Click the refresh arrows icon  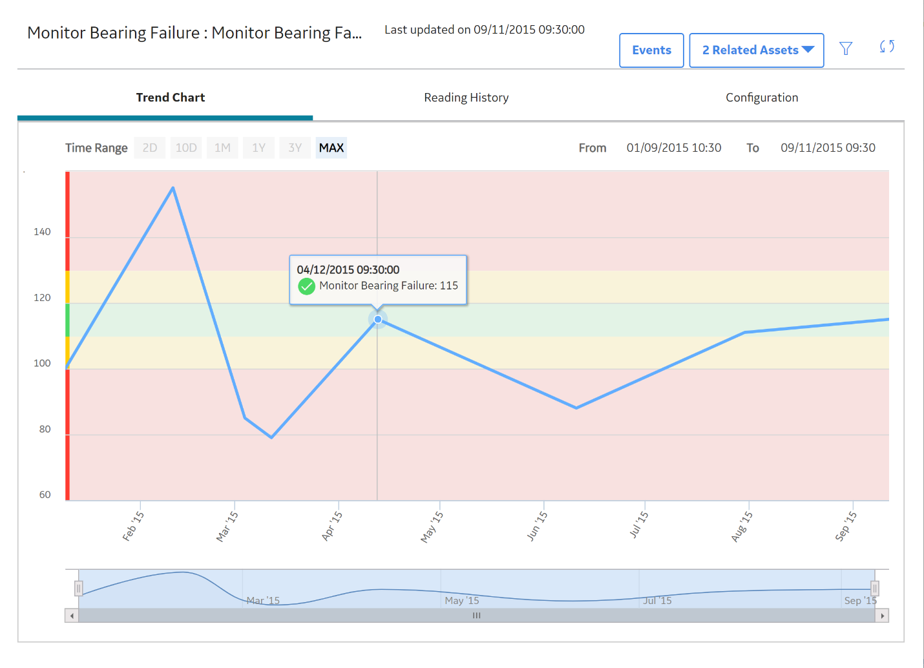[x=887, y=47]
